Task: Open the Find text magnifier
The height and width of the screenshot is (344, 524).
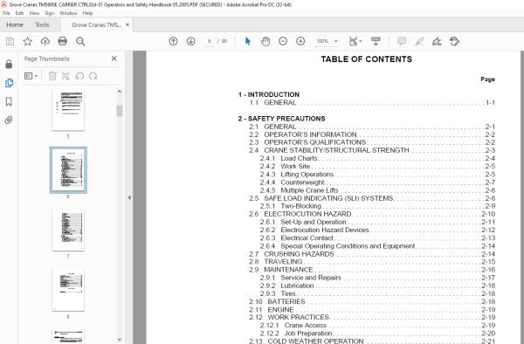Action: (x=80, y=41)
